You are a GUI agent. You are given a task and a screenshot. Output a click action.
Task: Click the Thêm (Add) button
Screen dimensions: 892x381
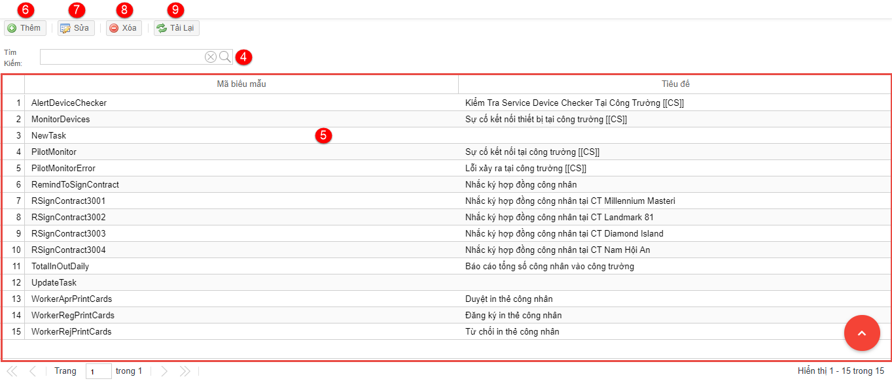(x=25, y=28)
